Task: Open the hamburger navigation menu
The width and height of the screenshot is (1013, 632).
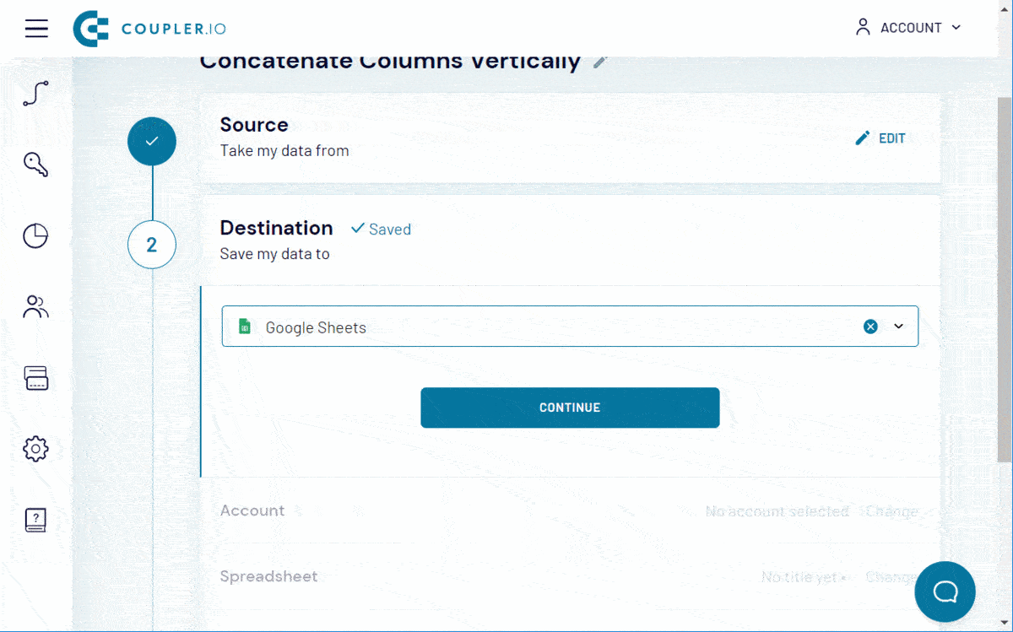Action: pyautogui.click(x=36, y=29)
